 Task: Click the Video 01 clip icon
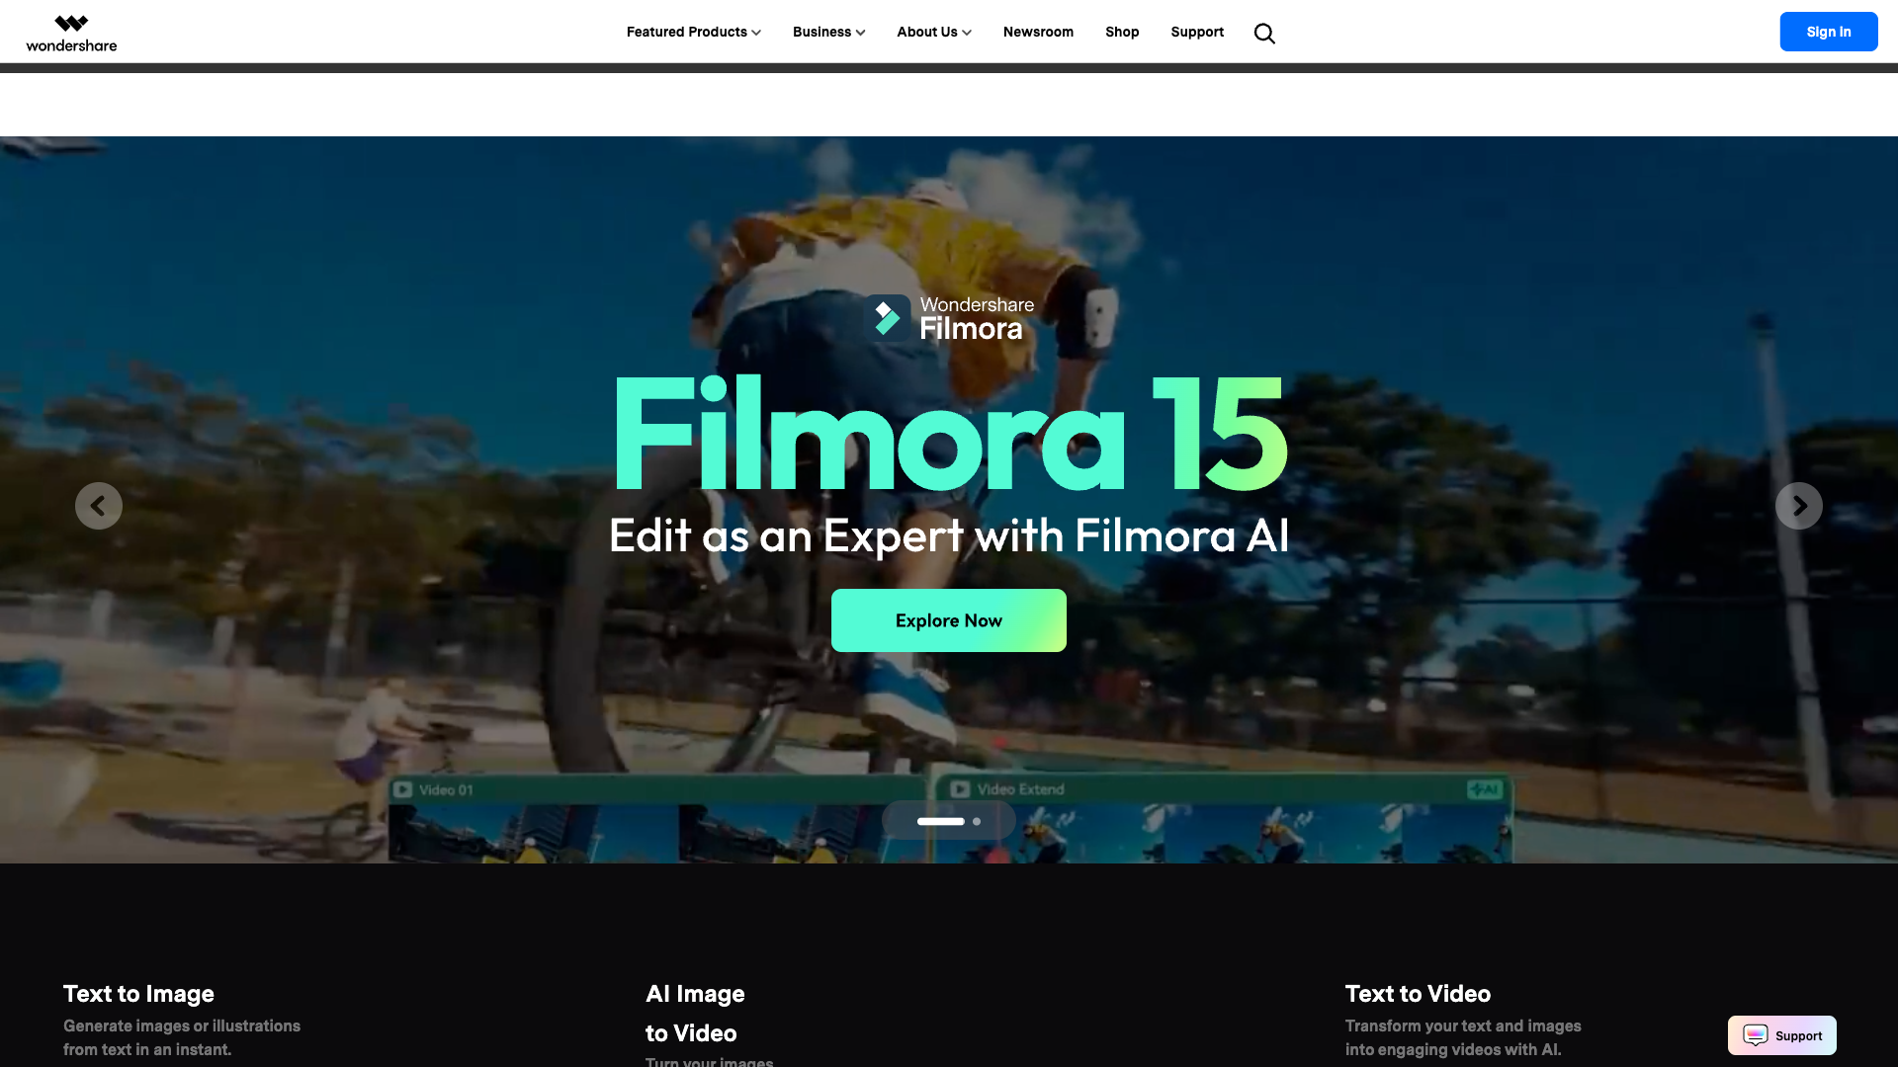point(403,789)
